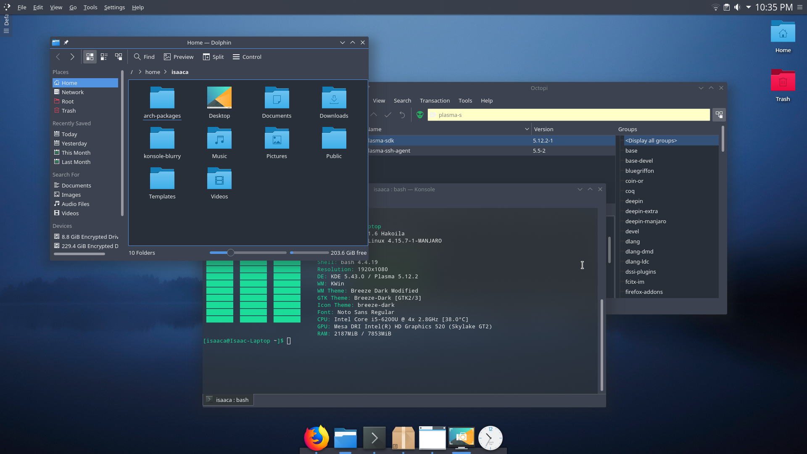Expand the chevron after home in breadcrumb
Image resolution: width=807 pixels, height=454 pixels.
point(166,72)
